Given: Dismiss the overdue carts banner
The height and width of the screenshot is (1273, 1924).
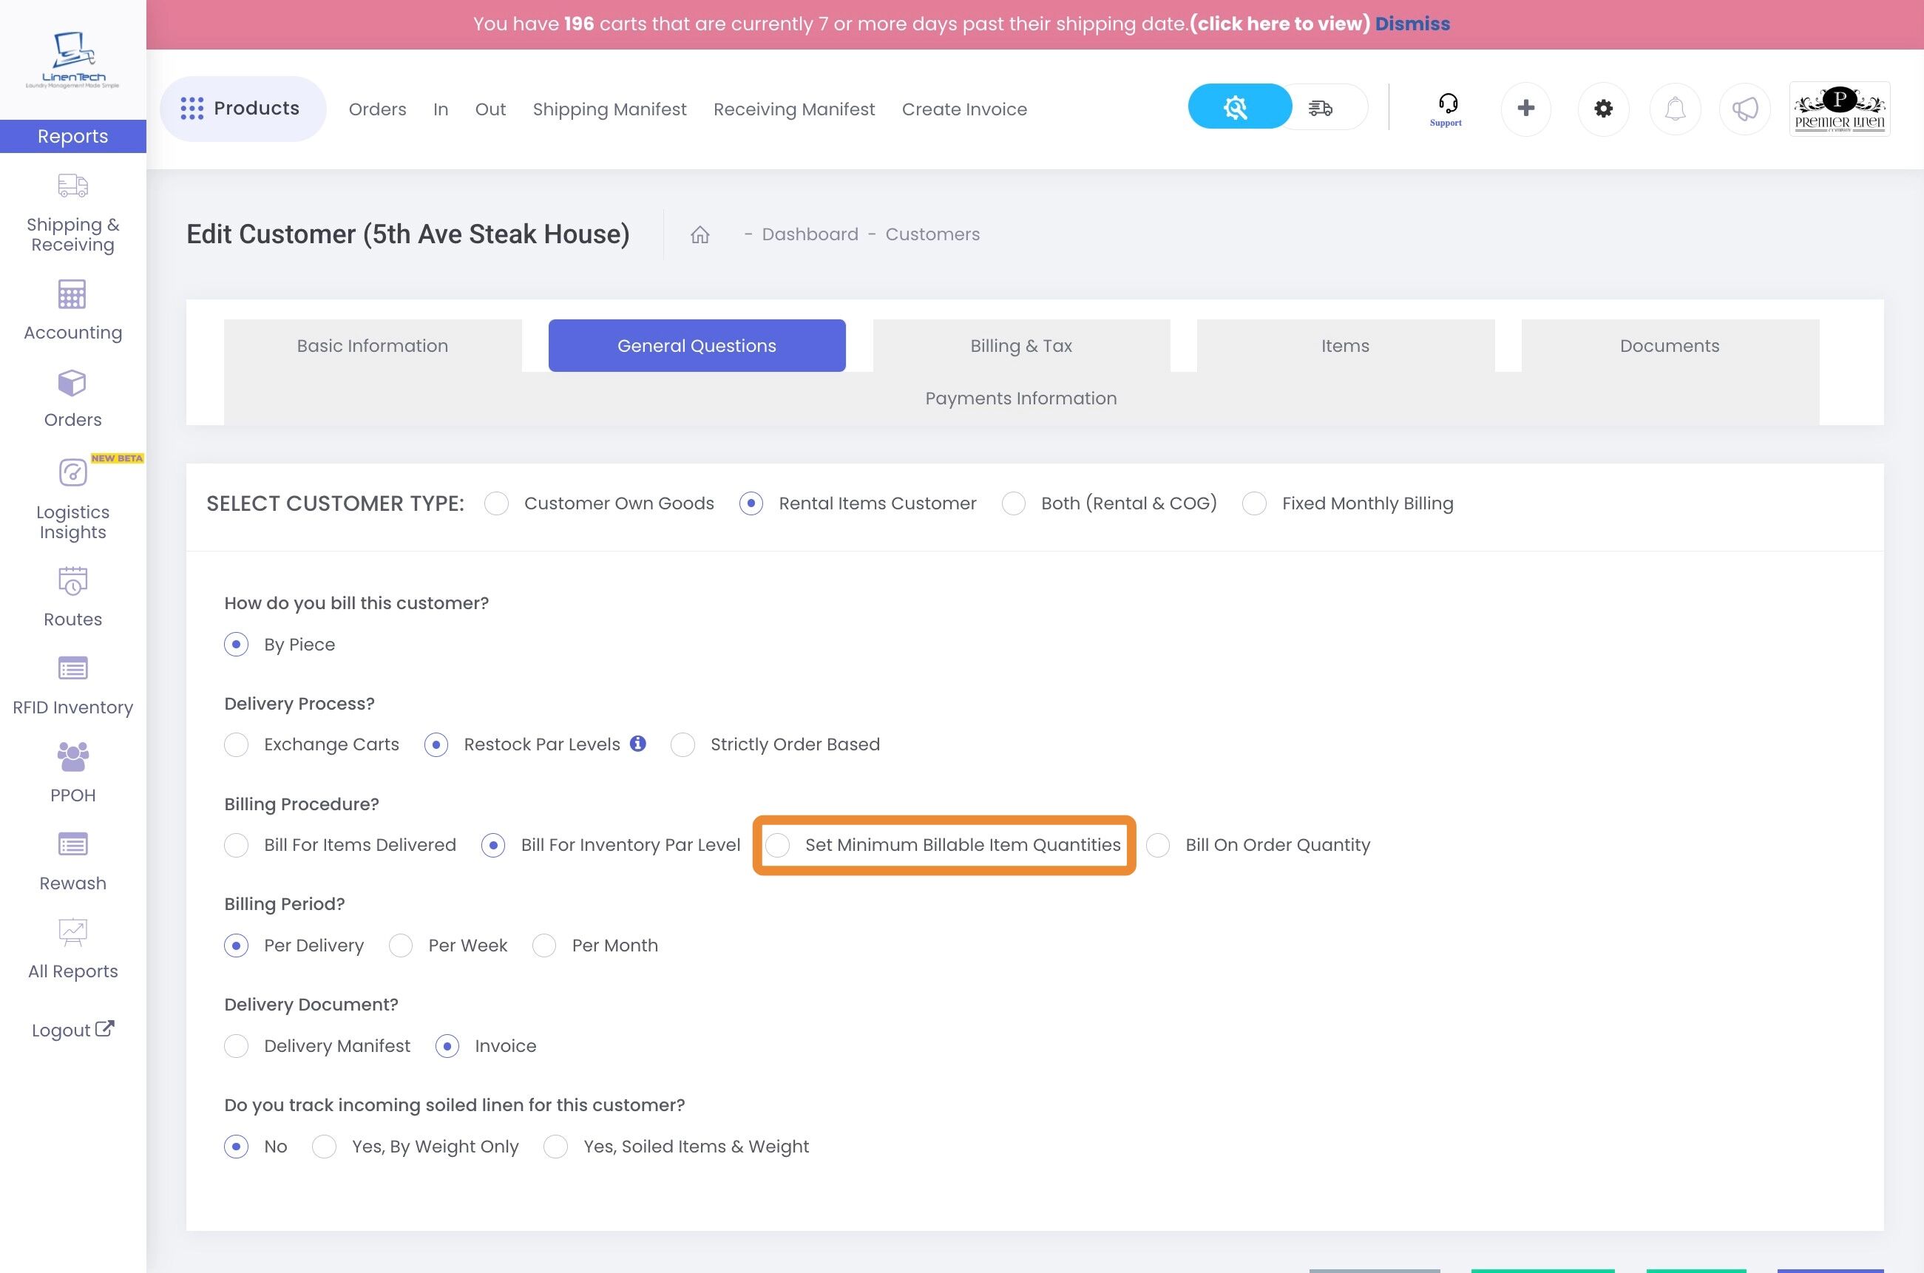Looking at the screenshot, I should [x=1412, y=24].
